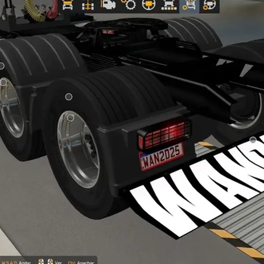Open the engine upgrade icon
This screenshot has width=264, height=264.
(x=108, y=5)
